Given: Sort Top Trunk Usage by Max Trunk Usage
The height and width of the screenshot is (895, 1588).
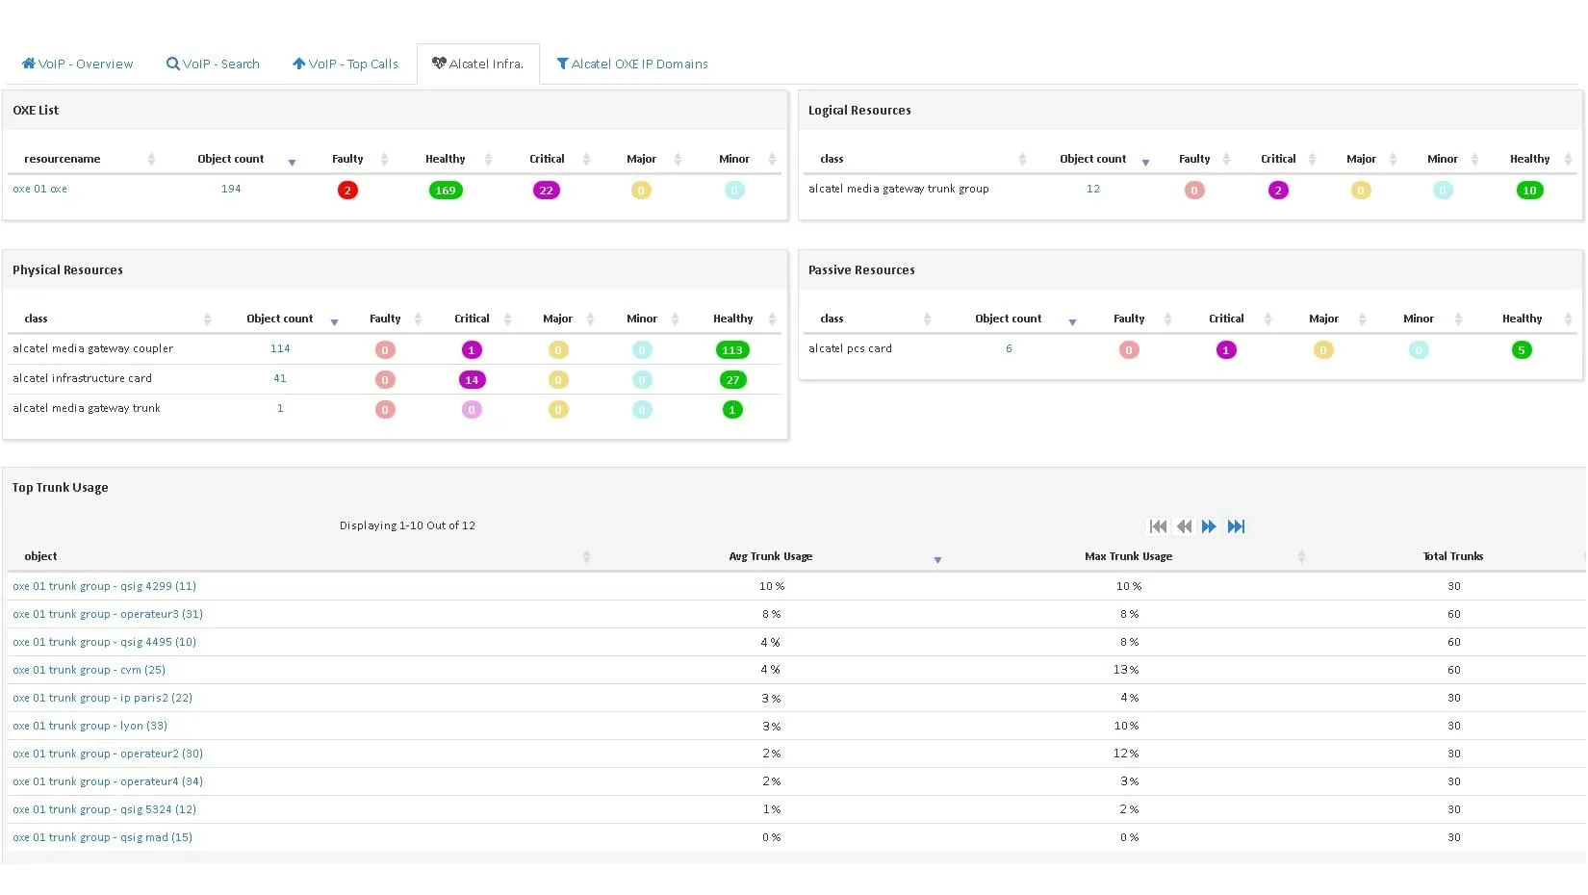Looking at the screenshot, I should [1301, 557].
